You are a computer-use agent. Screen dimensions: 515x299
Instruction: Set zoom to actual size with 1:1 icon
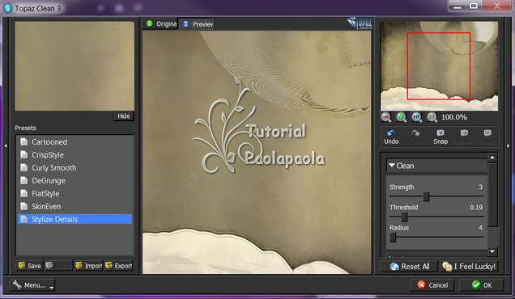[432, 116]
